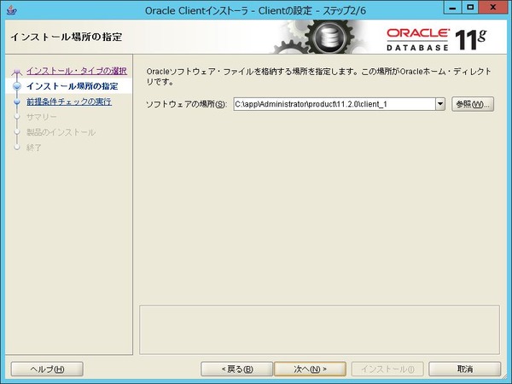Screen dimensions: 512x384
Task: Click the ソフトウェアの場所(S) label
Action: (x=186, y=104)
